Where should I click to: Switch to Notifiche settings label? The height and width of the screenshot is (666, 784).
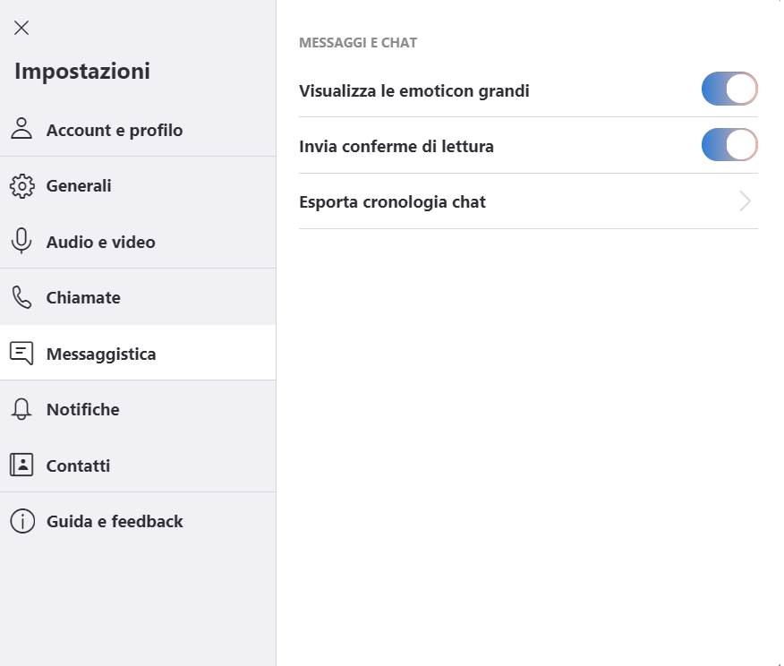83,409
